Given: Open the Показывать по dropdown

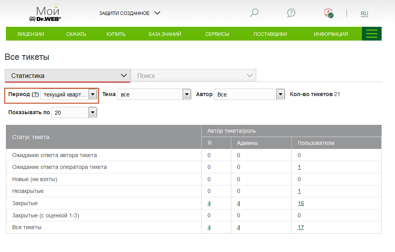Looking at the screenshot, I should click(74, 113).
